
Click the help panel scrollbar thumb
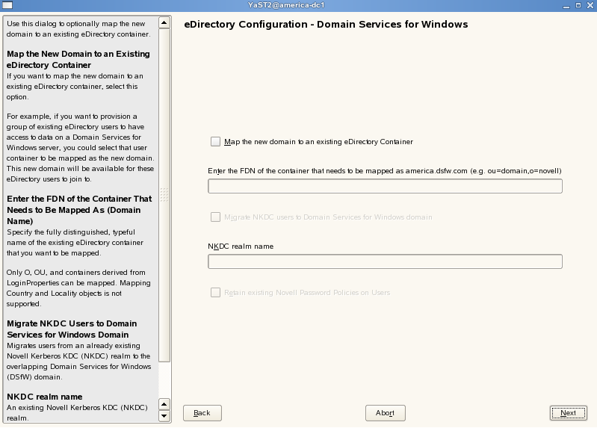[x=164, y=195]
